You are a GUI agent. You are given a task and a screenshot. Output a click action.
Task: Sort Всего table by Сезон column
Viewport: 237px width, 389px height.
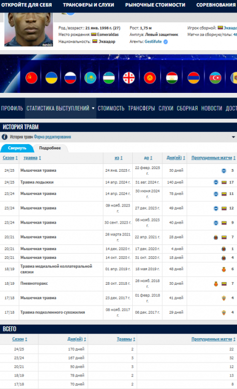[20, 339]
